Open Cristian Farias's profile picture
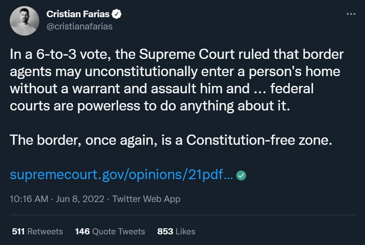 coord(25,20)
